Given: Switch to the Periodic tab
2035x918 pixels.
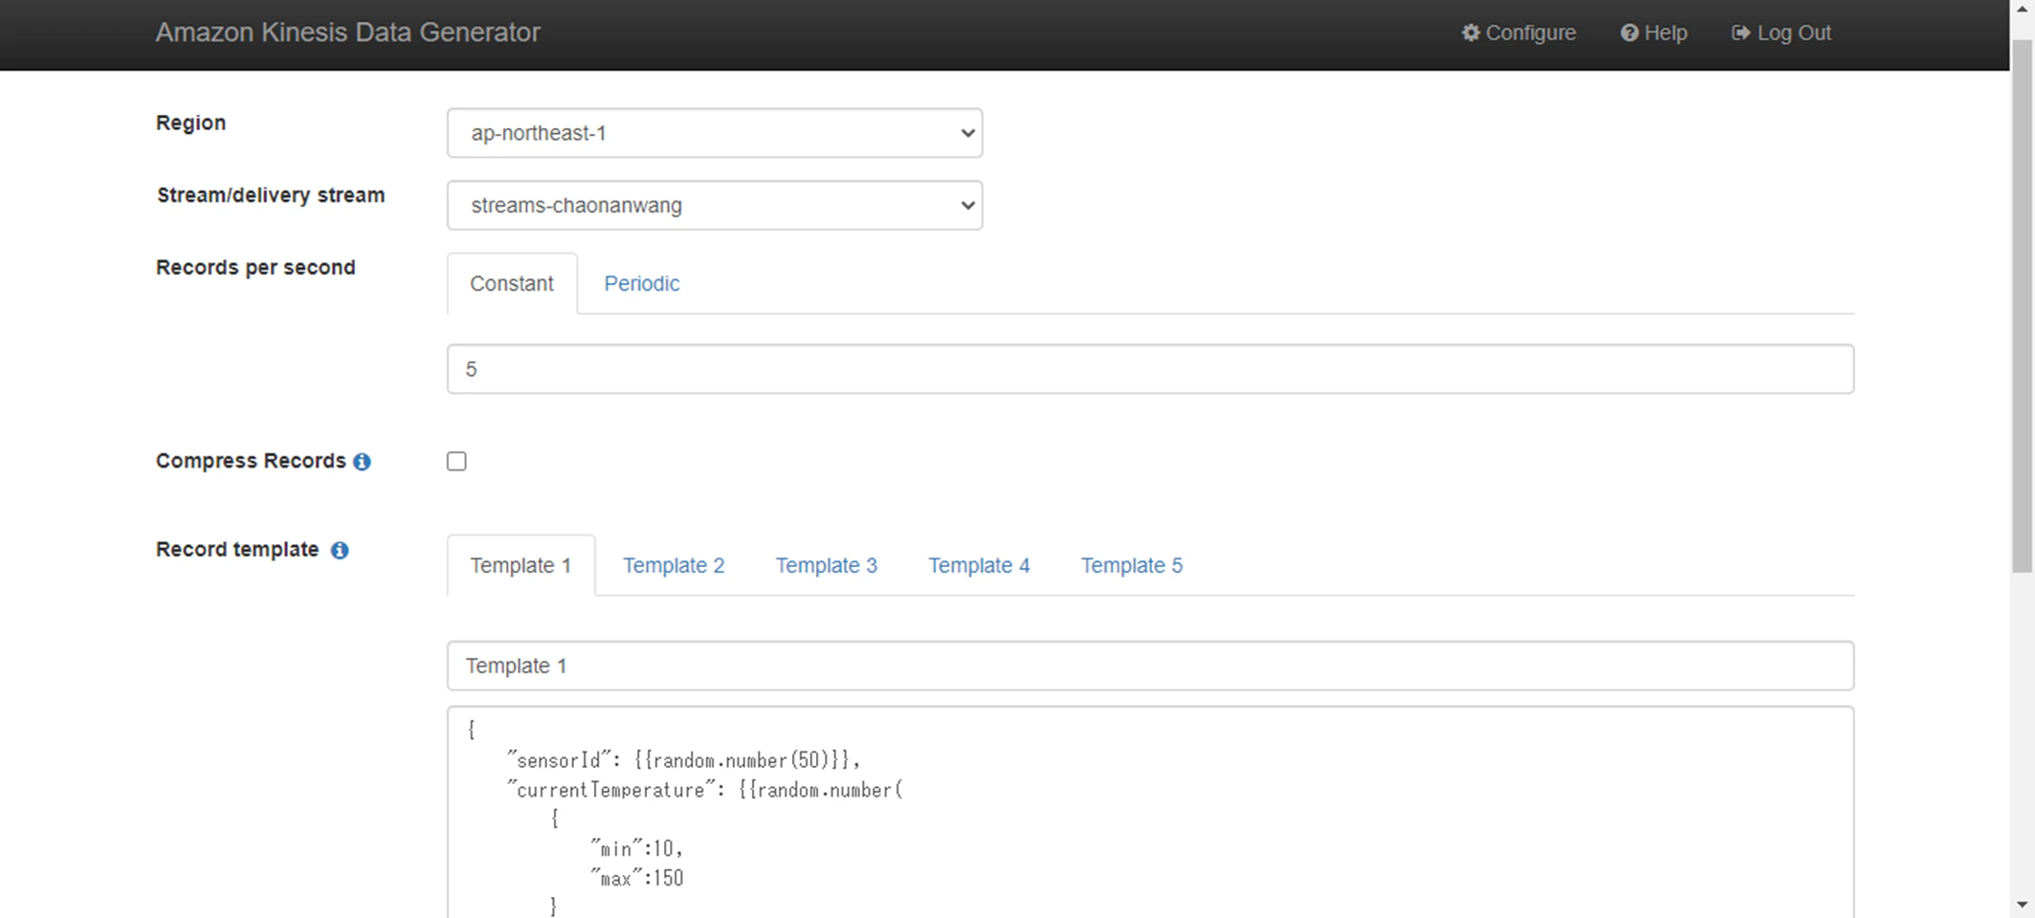Looking at the screenshot, I should pyautogui.click(x=642, y=283).
